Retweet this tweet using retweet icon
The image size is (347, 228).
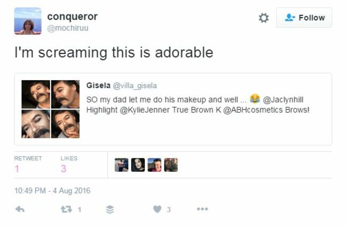66,209
